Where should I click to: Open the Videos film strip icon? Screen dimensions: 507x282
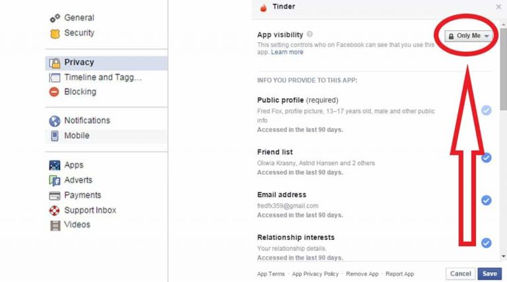coord(55,225)
